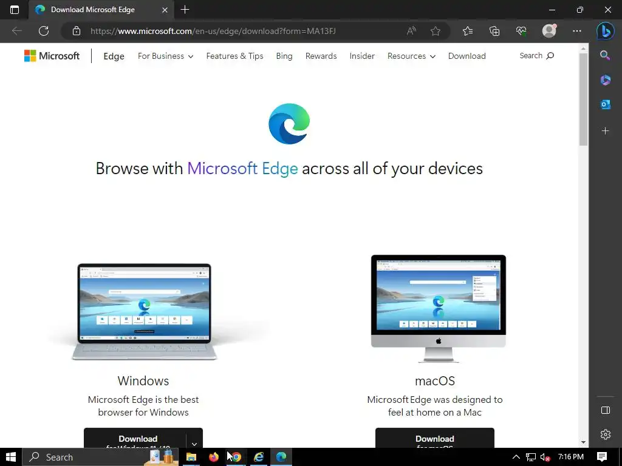Screen dimensions: 622x466
Task: Click the site Search button
Action: tap(537, 56)
